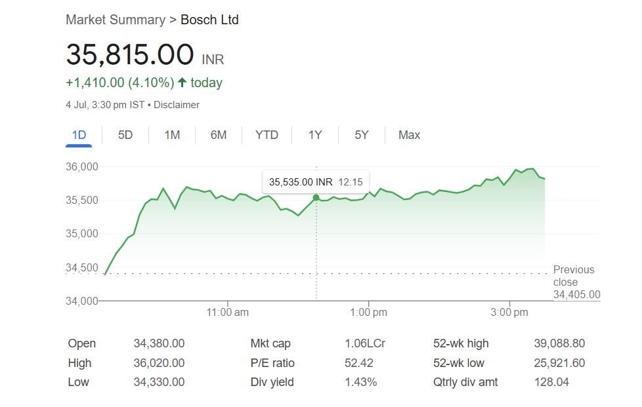Click the Previous close label
Viewport: 642px width, 407px height.
tap(574, 276)
